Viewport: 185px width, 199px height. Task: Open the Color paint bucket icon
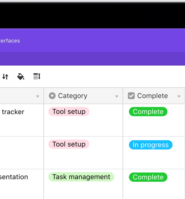(21, 77)
